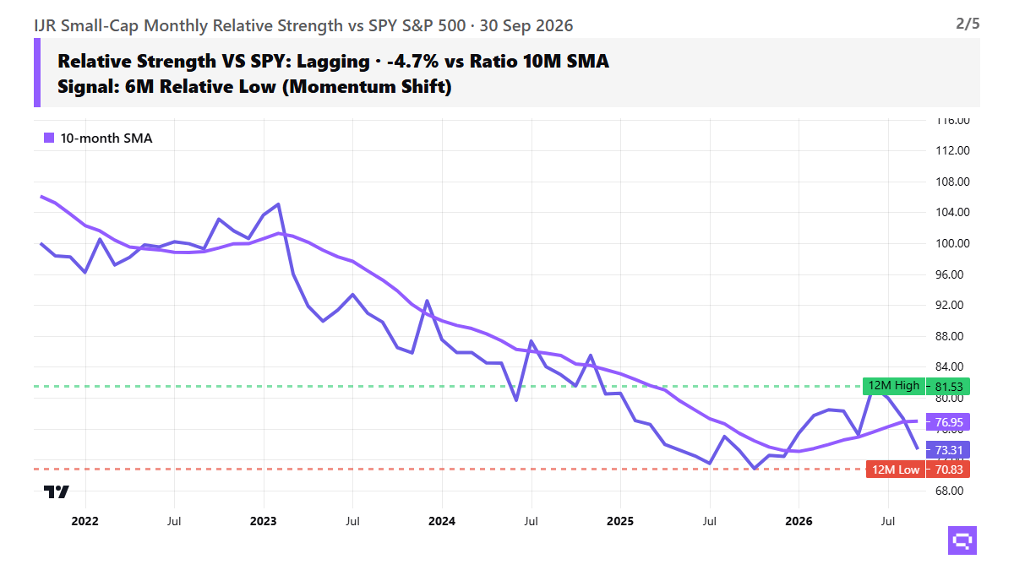The width and height of the screenshot is (1014, 570).
Task: Click the TradingView logo icon
Action: (x=57, y=491)
